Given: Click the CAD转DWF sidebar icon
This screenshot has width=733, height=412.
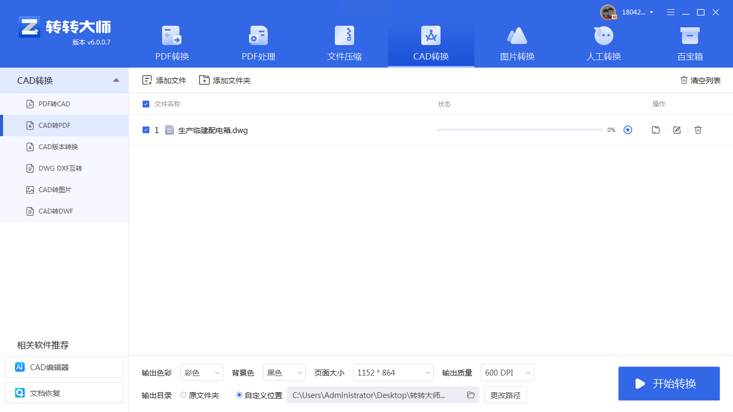Looking at the screenshot, I should (30, 211).
